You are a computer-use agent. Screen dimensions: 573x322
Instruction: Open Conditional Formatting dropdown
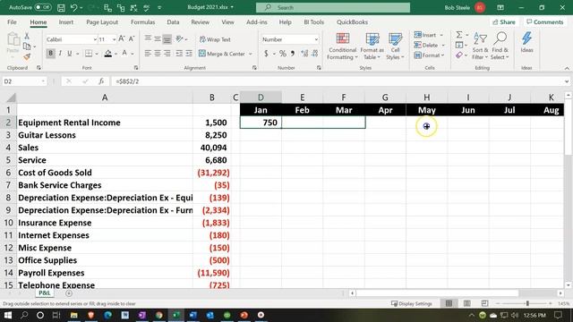click(x=342, y=46)
